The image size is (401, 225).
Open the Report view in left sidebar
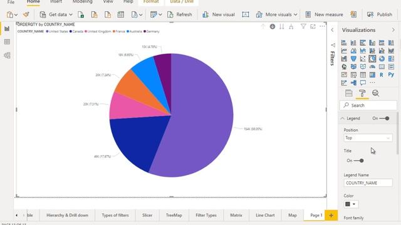click(7, 29)
